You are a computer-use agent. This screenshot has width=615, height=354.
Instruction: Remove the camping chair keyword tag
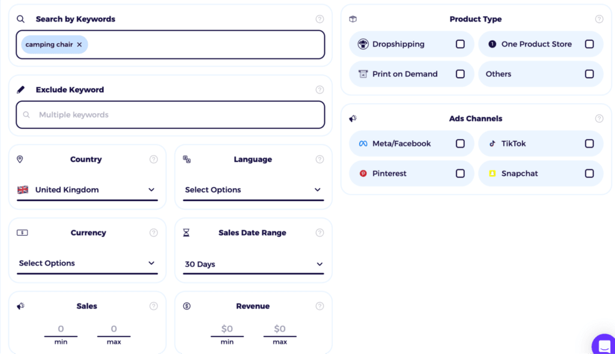click(79, 44)
